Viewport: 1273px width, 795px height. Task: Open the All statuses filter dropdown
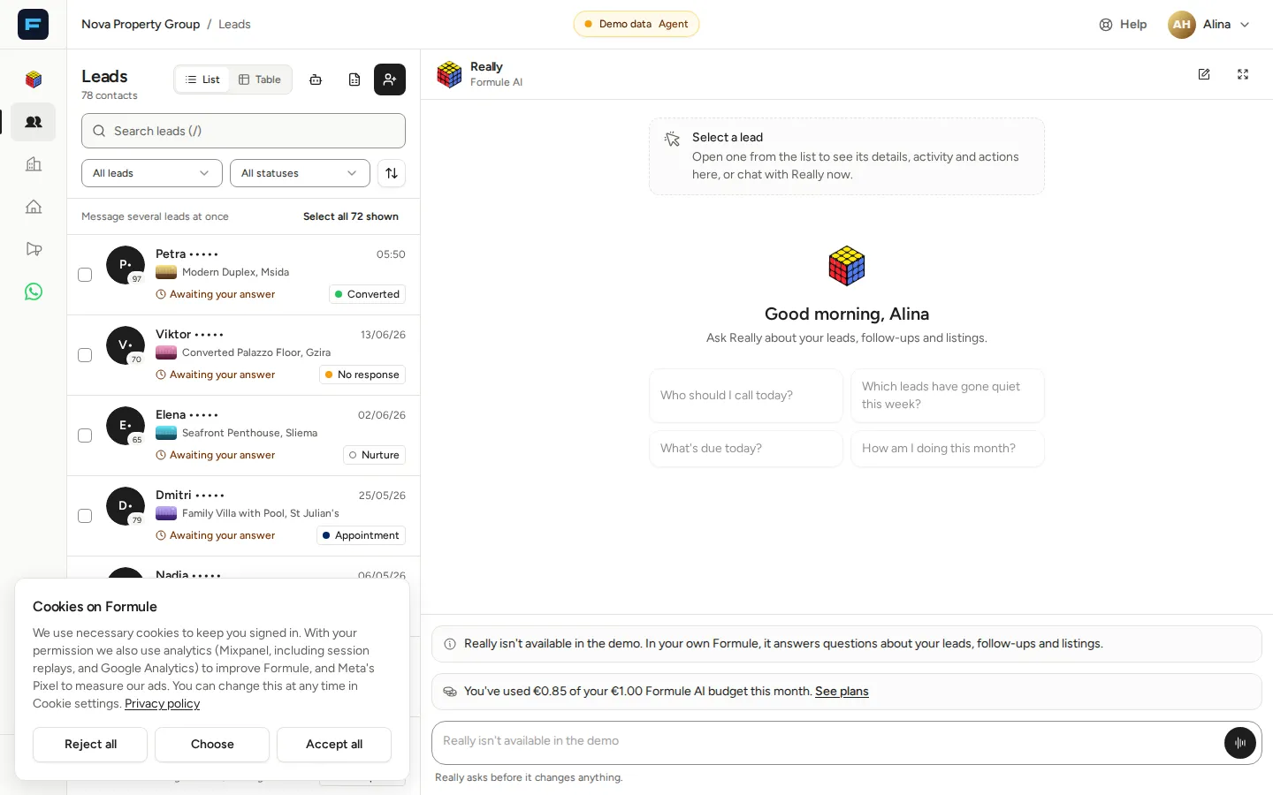pos(300,173)
